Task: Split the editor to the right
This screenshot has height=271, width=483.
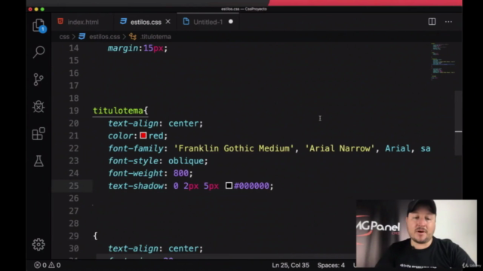Action: tap(432, 22)
